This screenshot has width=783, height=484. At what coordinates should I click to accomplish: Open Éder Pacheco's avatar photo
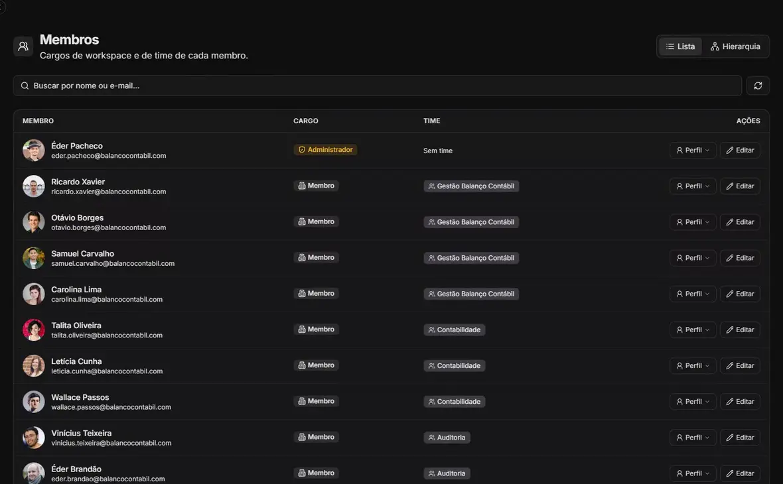pos(33,151)
